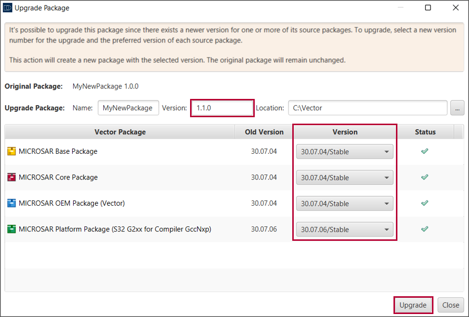Click old version 30.07.04 of OEM Package
Screen dimensions: 469x317
coord(264,203)
